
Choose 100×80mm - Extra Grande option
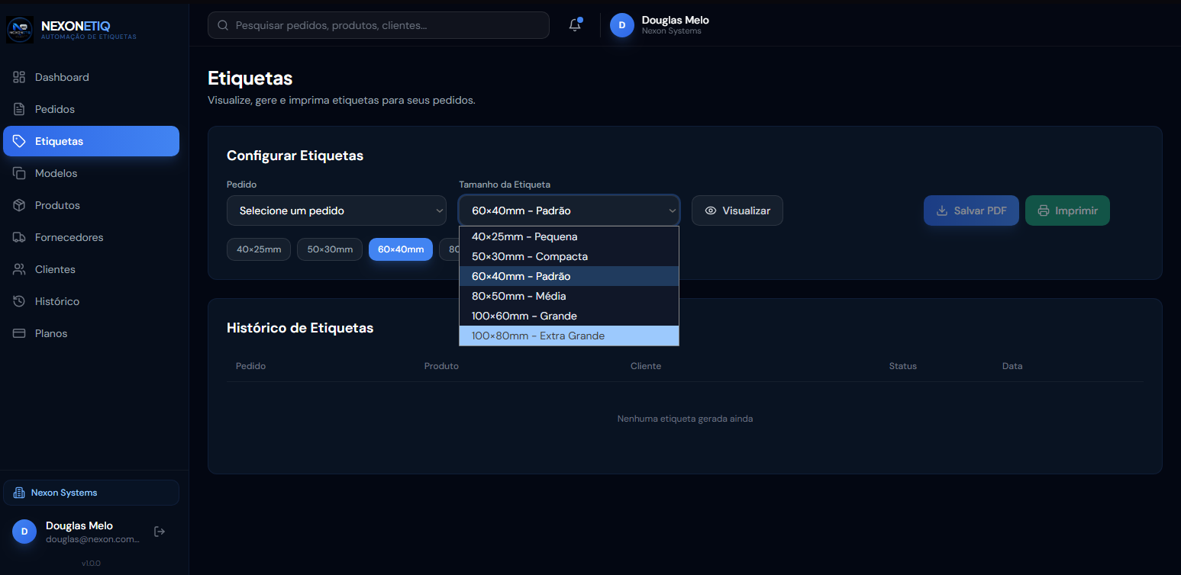click(x=569, y=336)
